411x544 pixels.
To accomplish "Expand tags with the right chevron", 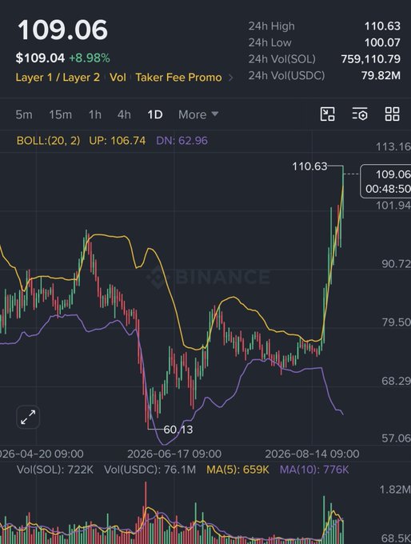I will pos(230,78).
